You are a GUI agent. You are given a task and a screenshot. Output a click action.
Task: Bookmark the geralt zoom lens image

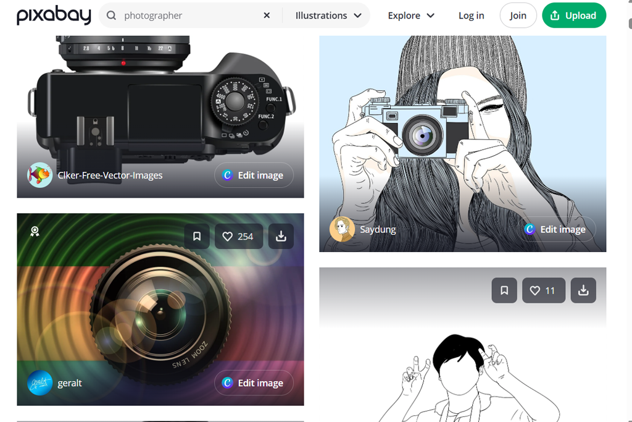(x=197, y=236)
